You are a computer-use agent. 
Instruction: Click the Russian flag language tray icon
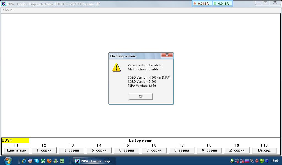(247, 161)
